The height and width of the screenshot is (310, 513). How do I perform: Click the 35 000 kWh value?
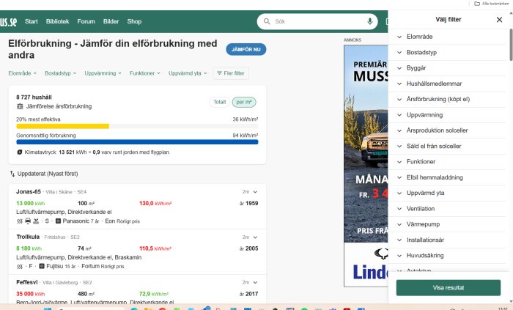click(31, 294)
